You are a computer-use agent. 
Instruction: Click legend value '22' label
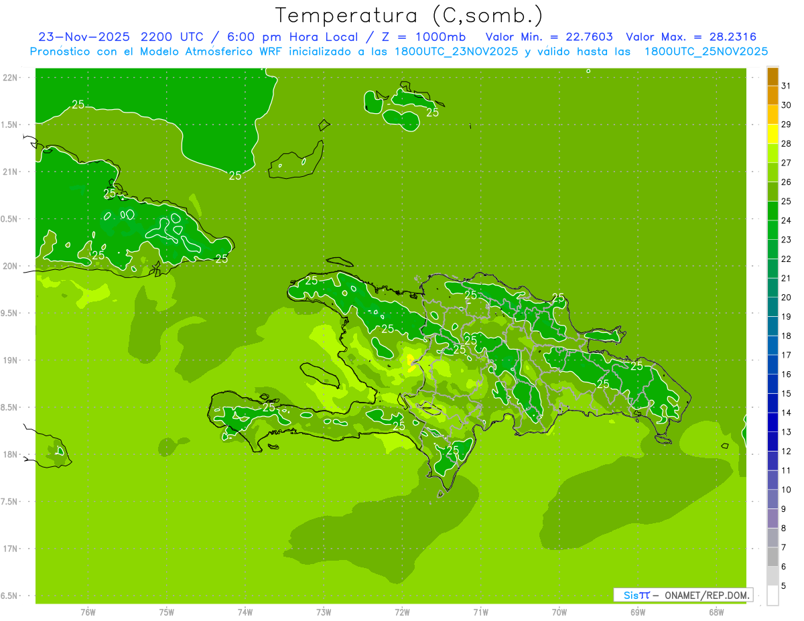point(786,259)
